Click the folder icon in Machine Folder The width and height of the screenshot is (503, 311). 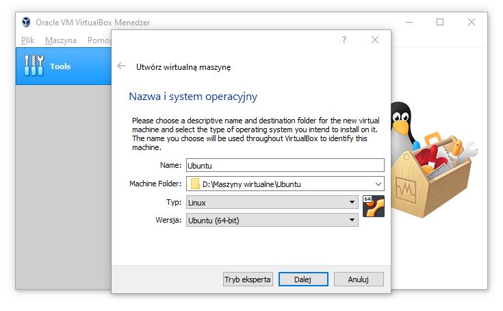coord(195,184)
